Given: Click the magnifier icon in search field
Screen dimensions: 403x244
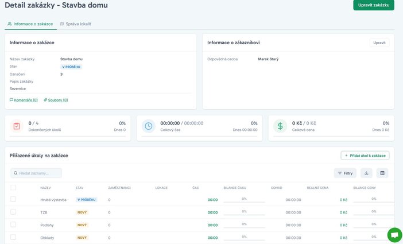Looking at the screenshot, I should point(15,173).
